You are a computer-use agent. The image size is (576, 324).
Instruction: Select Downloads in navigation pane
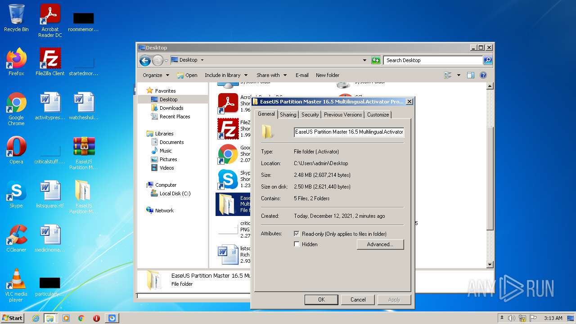point(171,108)
